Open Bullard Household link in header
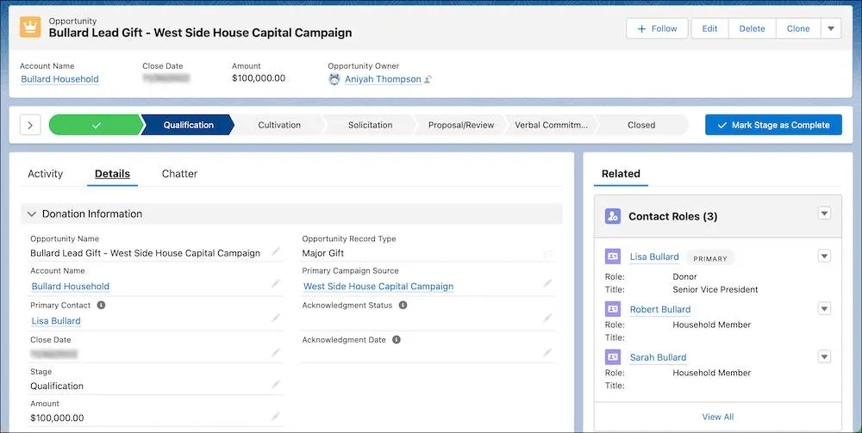 click(60, 79)
